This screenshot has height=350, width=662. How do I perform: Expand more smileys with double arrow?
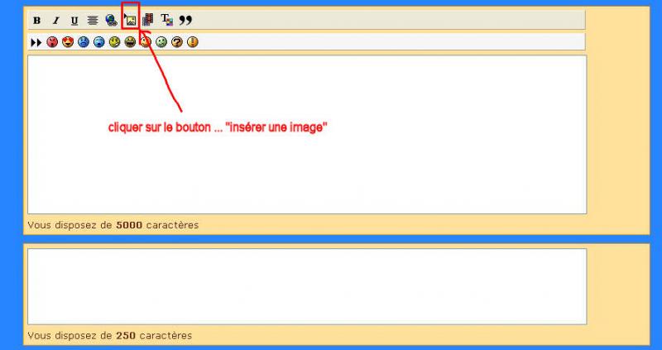click(36, 42)
